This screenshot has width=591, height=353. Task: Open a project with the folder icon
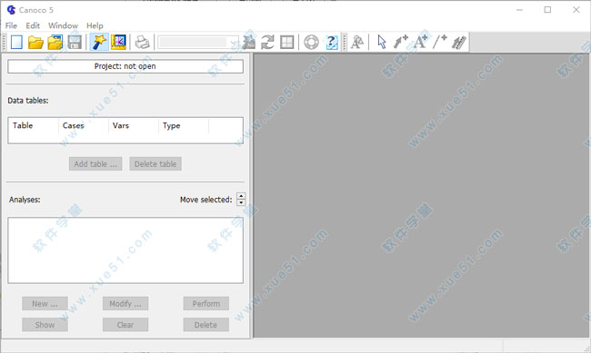[35, 42]
